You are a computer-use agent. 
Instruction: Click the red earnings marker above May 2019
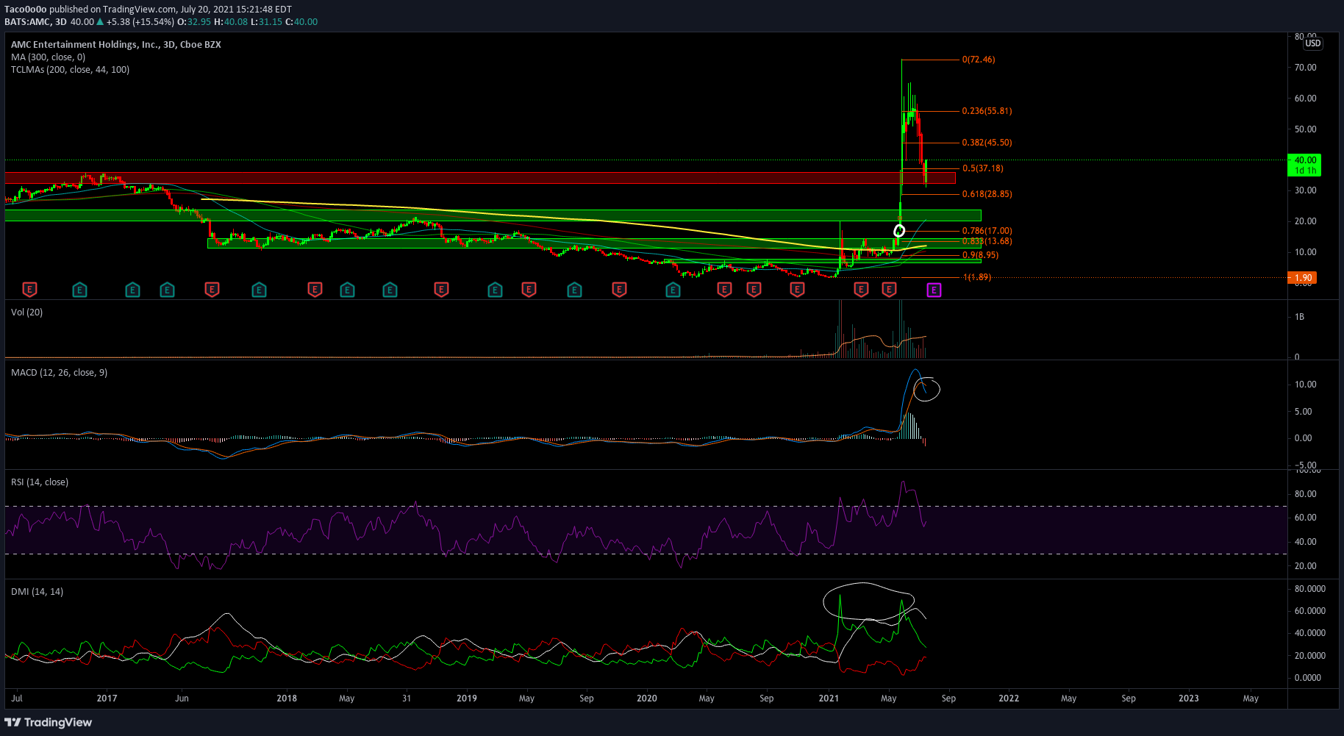(x=529, y=290)
